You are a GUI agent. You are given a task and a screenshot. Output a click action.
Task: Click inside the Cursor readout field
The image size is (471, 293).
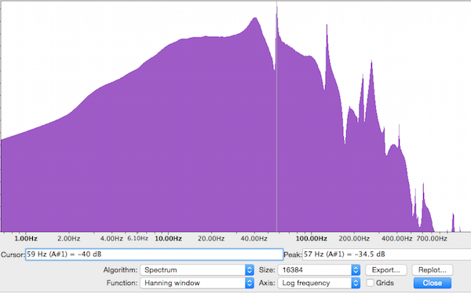154,255
